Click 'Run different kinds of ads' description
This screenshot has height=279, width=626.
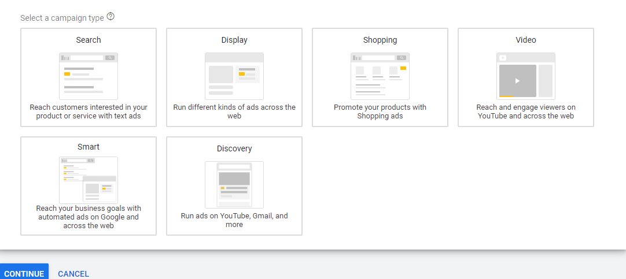(x=234, y=111)
